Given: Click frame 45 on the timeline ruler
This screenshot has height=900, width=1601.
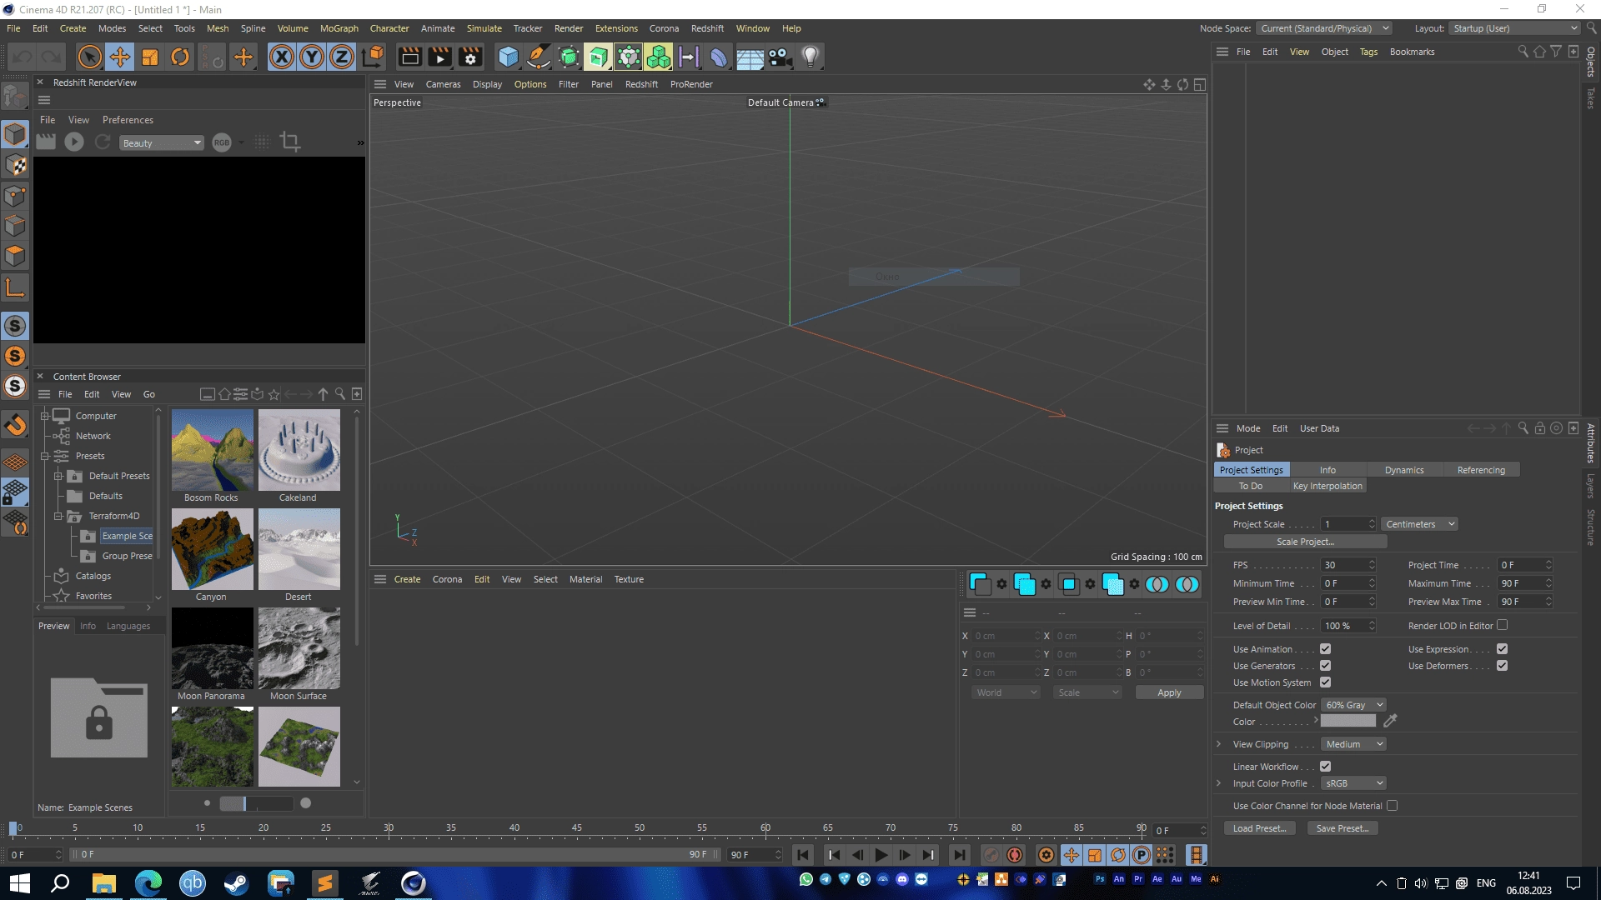Looking at the screenshot, I should pyautogui.click(x=577, y=828).
